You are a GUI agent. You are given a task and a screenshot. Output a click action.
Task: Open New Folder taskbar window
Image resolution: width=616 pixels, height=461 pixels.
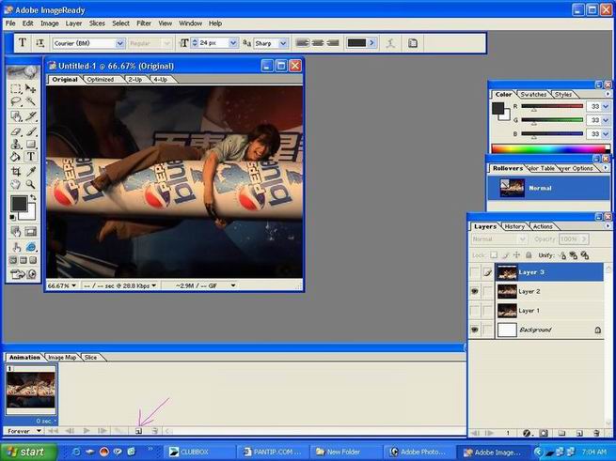pyautogui.click(x=346, y=452)
